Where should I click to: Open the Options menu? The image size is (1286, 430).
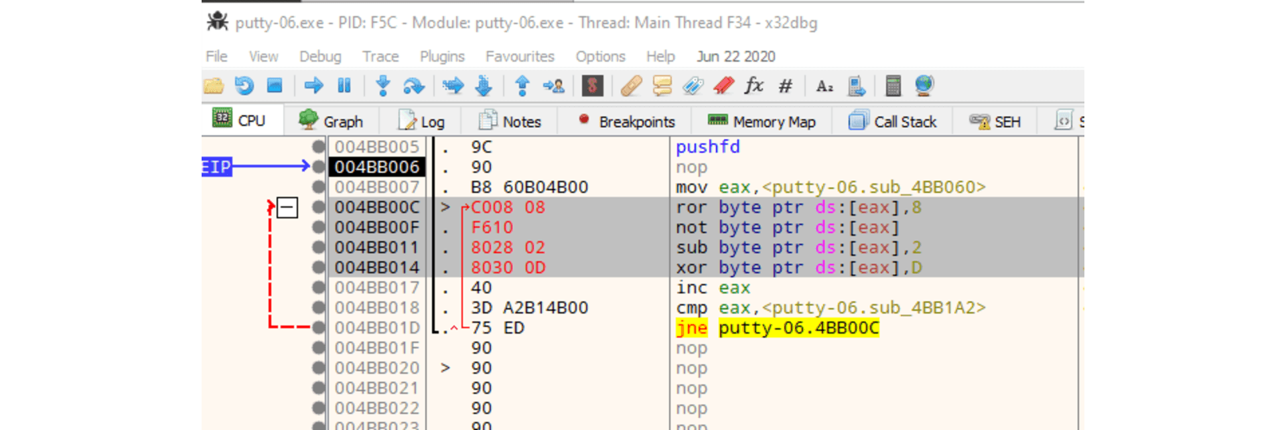[x=600, y=56]
